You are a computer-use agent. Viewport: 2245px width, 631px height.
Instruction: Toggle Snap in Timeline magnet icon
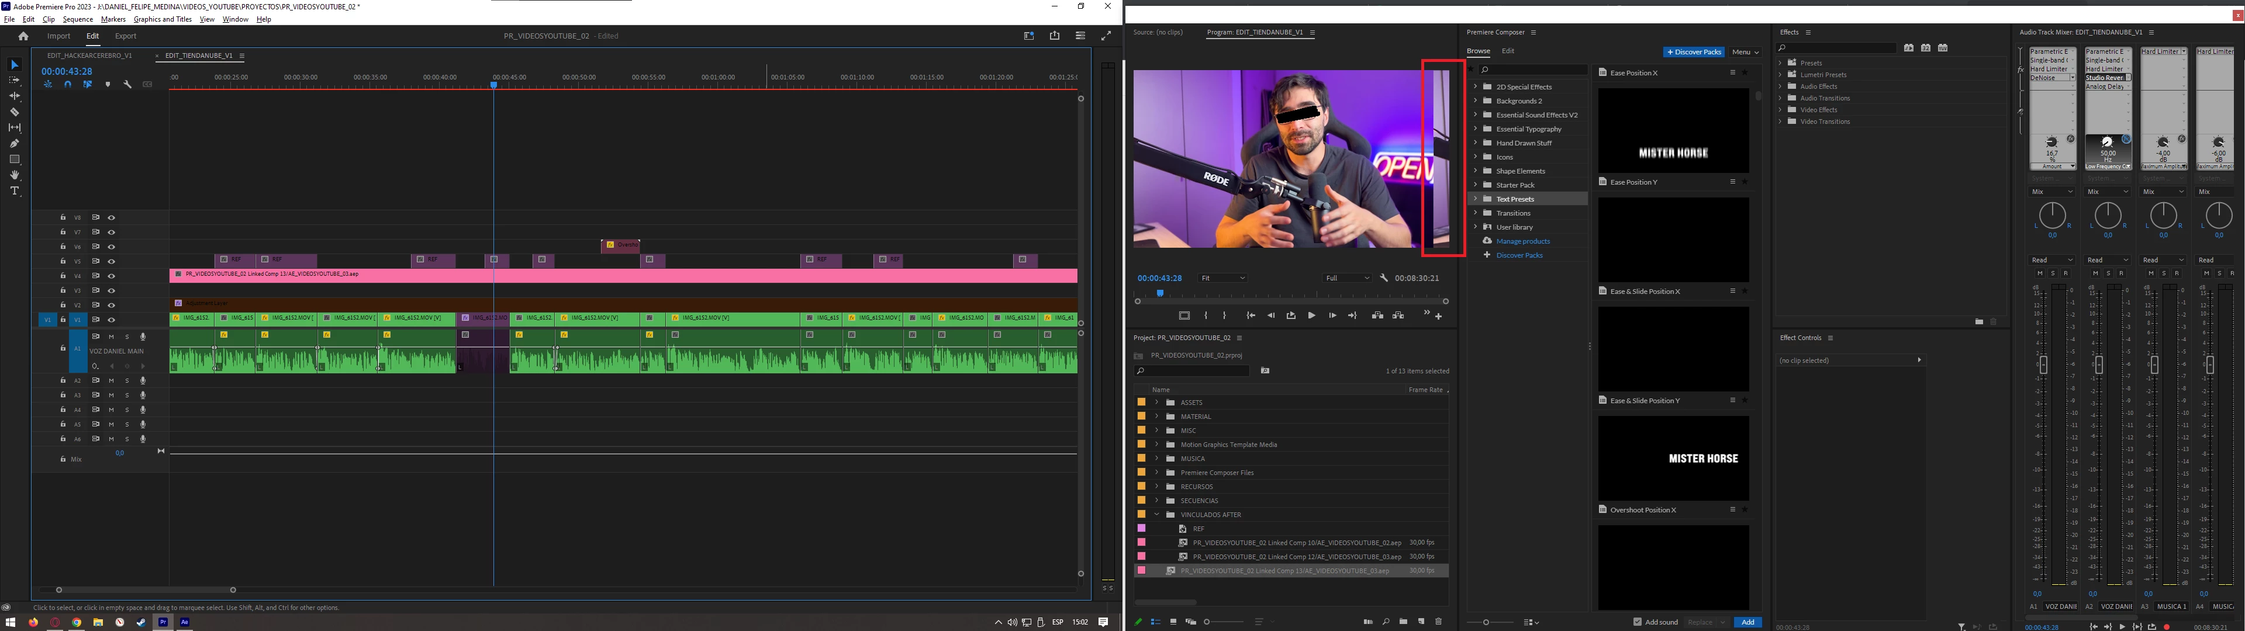[68, 85]
